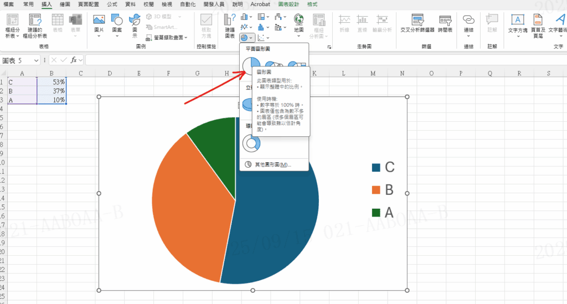Screen dimensions: 567x304
Task: Select the 2D pie chart option
Action: (x=251, y=65)
